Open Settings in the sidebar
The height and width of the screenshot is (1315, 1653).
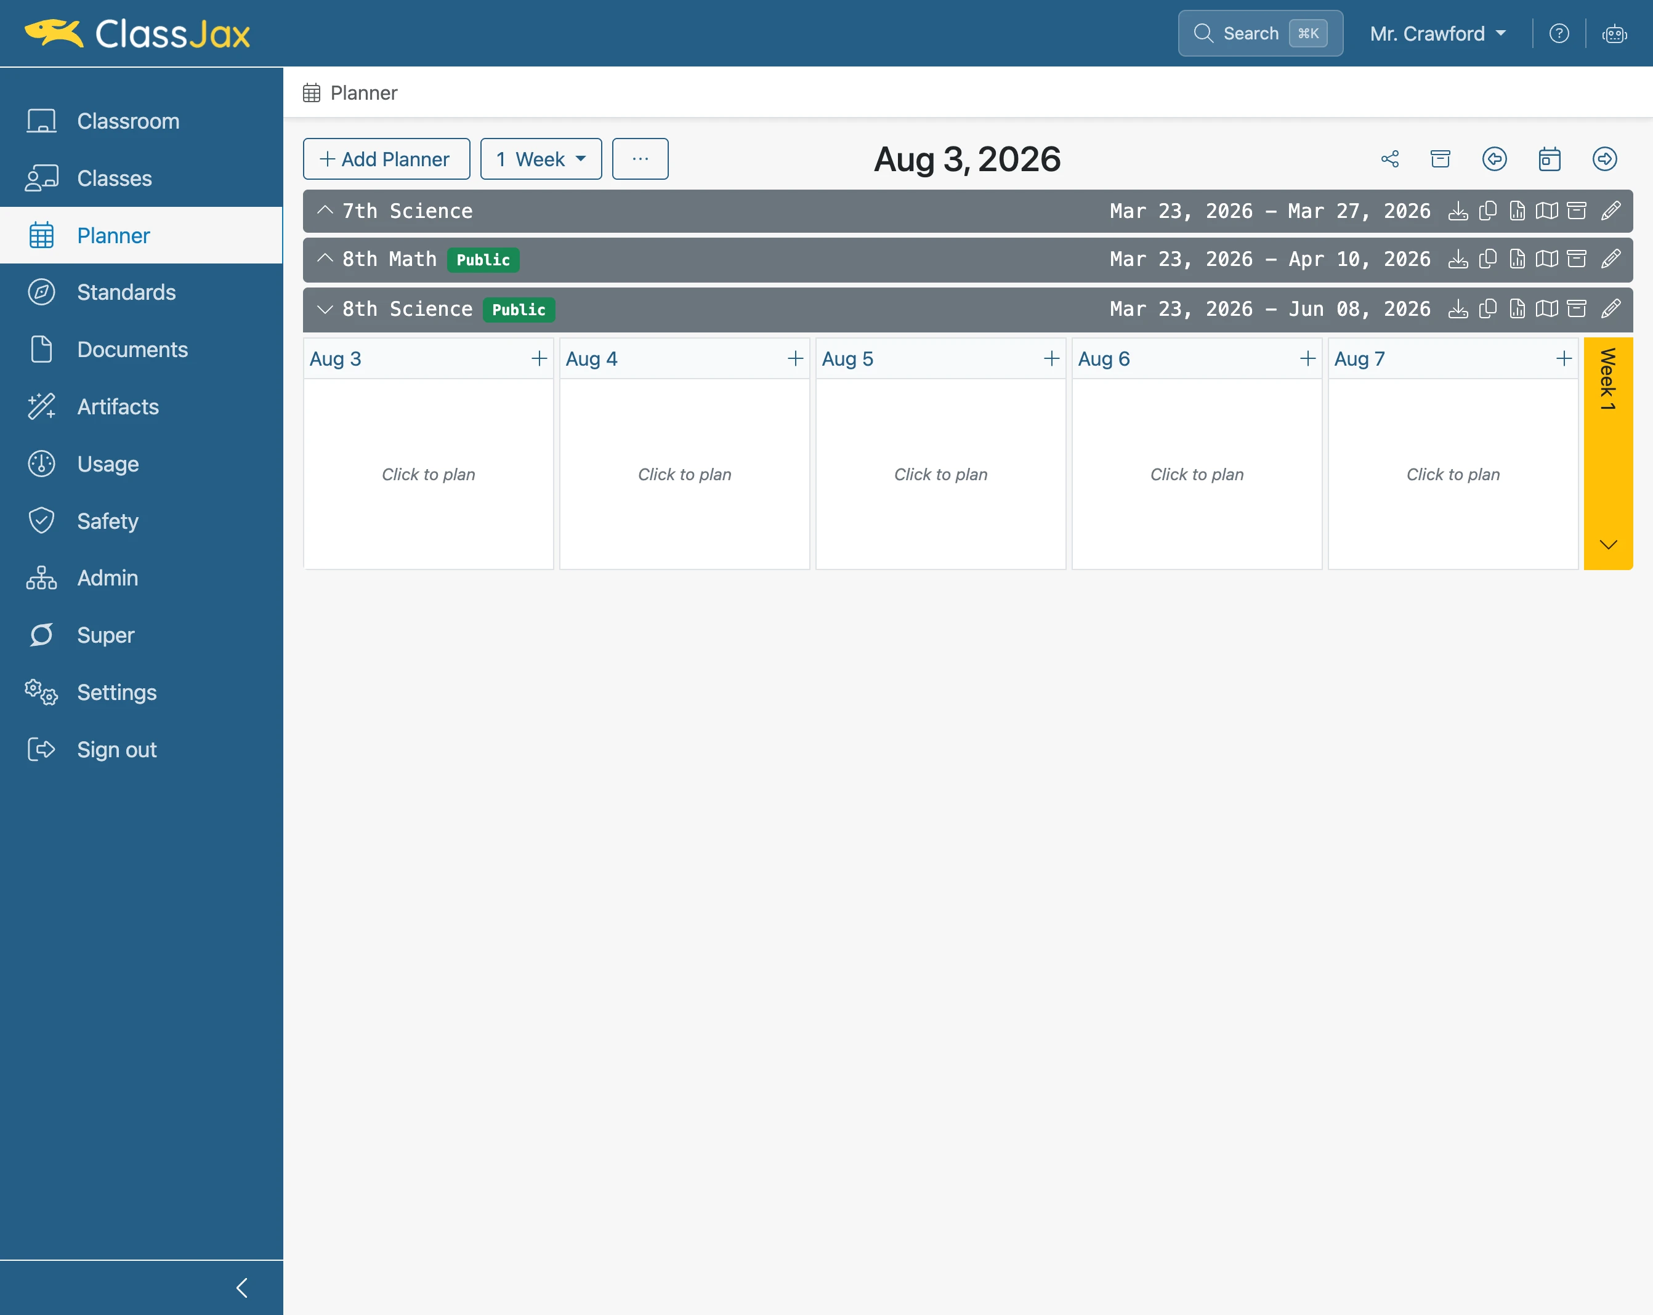tap(142, 692)
